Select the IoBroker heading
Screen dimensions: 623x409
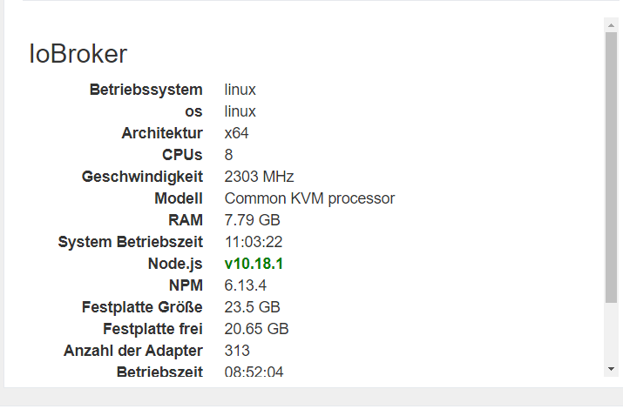click(78, 54)
